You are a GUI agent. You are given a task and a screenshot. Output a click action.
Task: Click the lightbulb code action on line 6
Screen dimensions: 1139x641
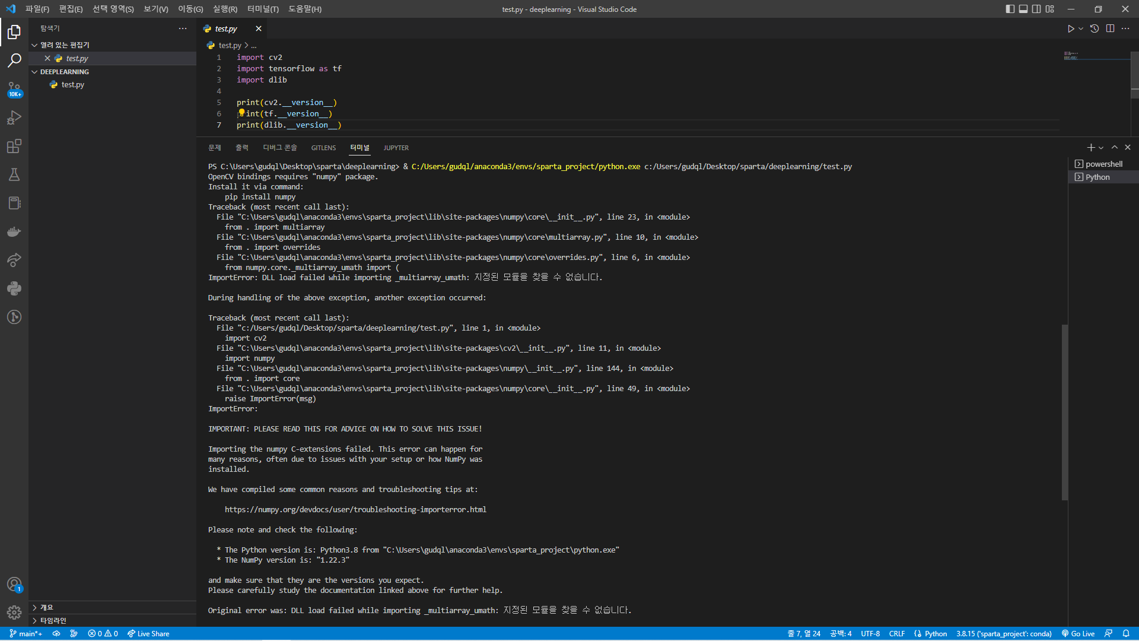click(x=241, y=113)
